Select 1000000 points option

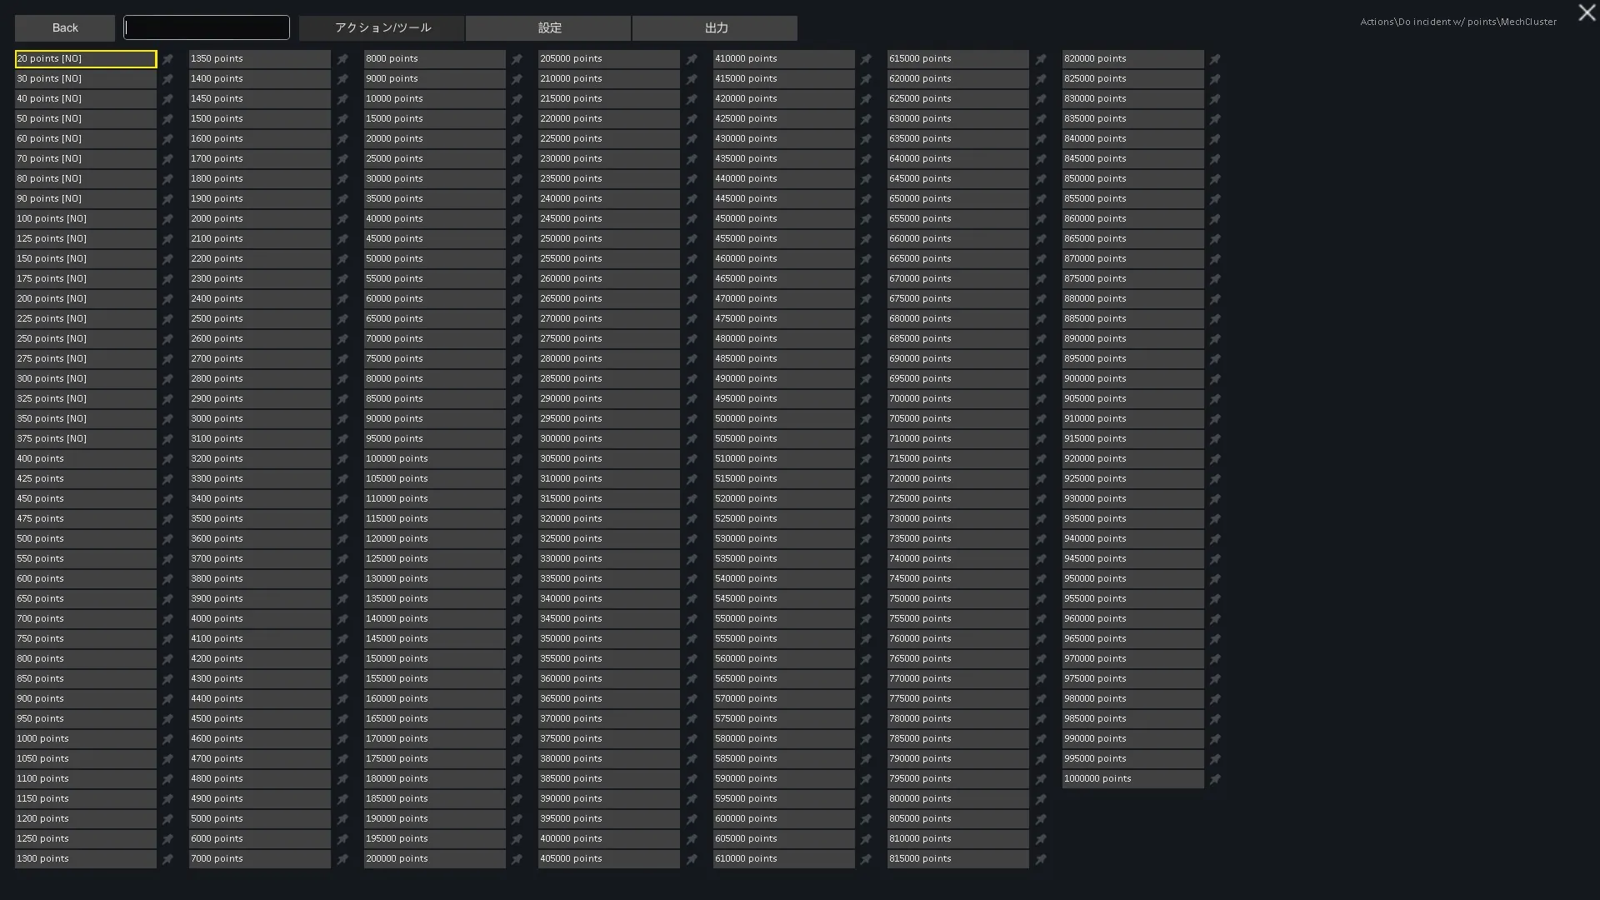click(1132, 779)
